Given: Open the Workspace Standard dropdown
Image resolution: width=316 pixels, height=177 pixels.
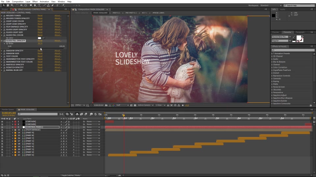Looking at the screenshot, I should (x=271, y=6).
